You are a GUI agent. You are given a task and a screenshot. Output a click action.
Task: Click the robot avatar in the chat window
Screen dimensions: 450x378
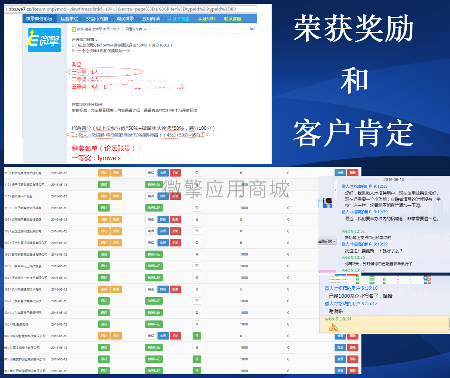tap(328, 203)
